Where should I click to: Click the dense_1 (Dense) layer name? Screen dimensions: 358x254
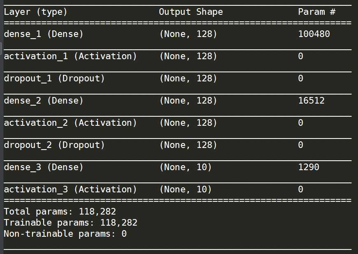[44, 34]
